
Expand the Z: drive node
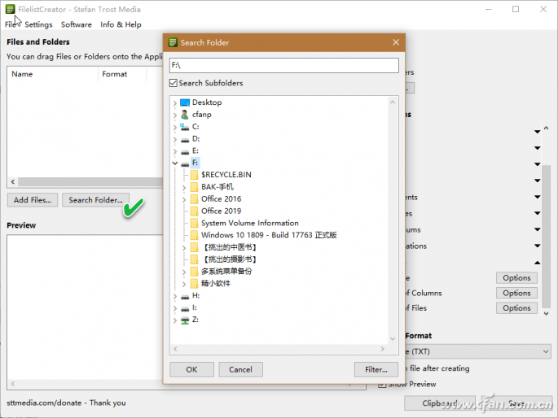coord(174,320)
